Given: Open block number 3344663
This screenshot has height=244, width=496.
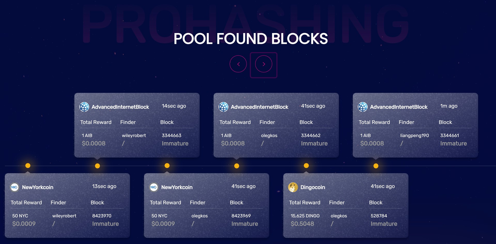Looking at the screenshot, I should point(172,135).
